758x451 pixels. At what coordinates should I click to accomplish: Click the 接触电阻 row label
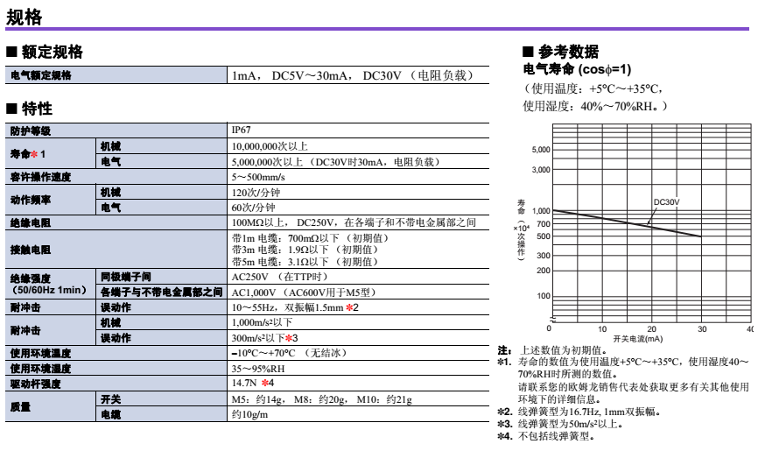(x=28, y=249)
